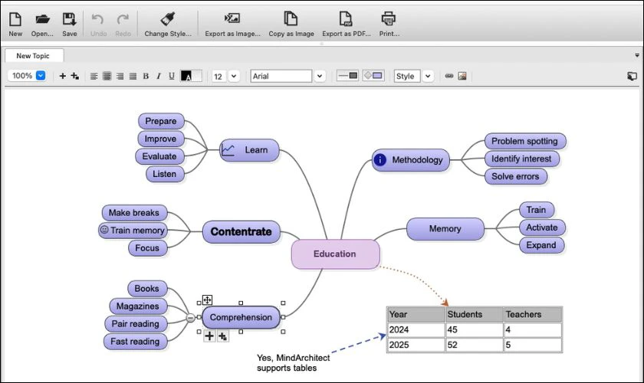The image size is (644, 383).
Task: Print the mind map
Action: click(x=388, y=19)
